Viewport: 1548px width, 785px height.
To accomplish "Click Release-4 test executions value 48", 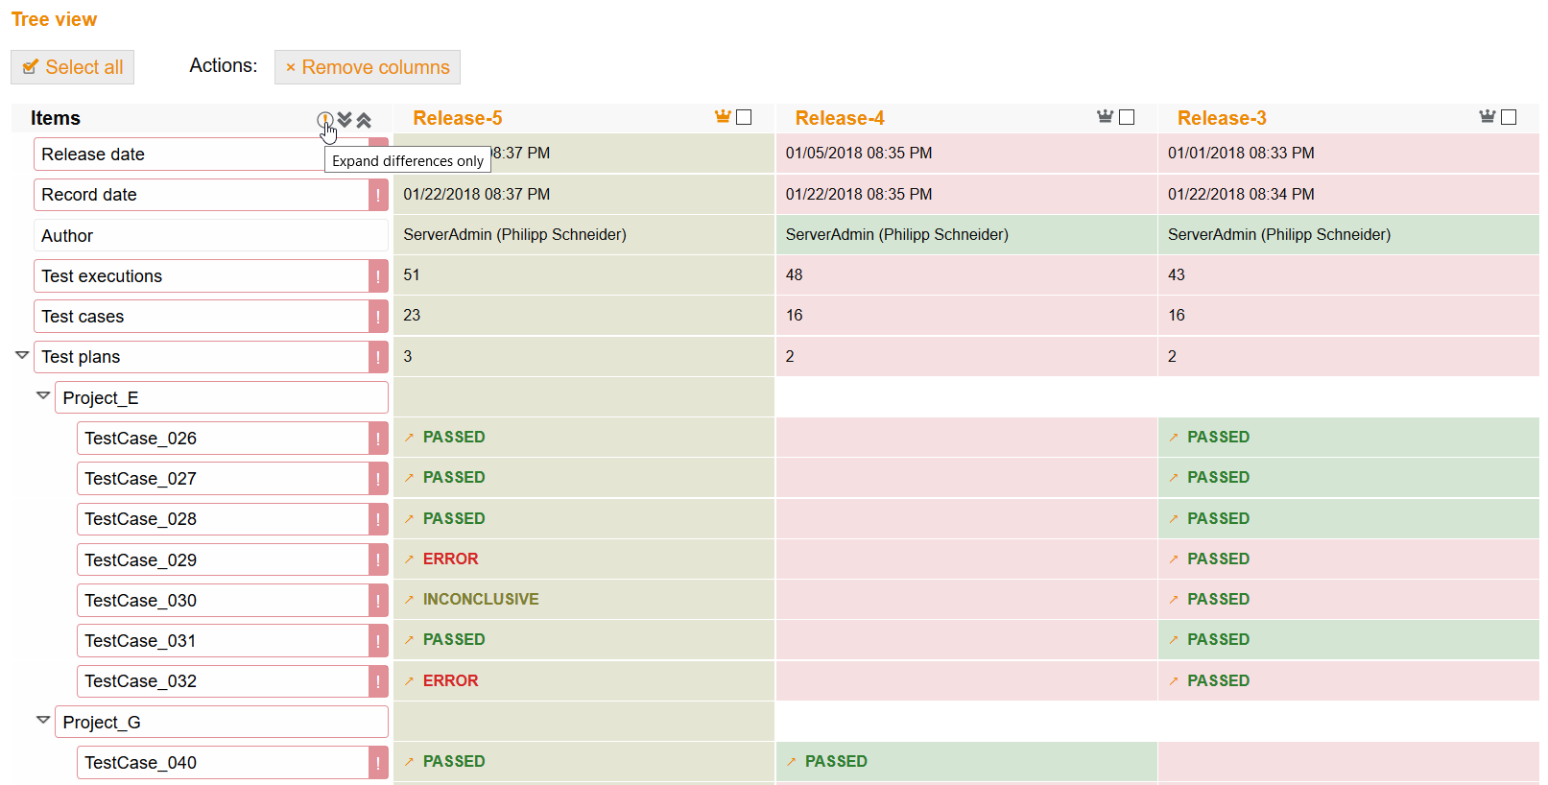I will 794,275.
